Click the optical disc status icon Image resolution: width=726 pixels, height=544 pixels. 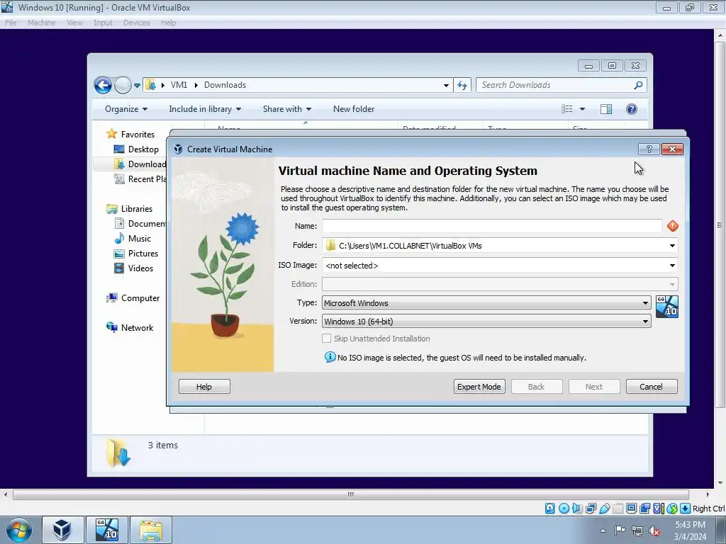click(564, 509)
